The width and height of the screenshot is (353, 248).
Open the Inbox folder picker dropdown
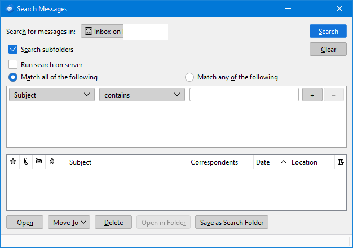(124, 32)
